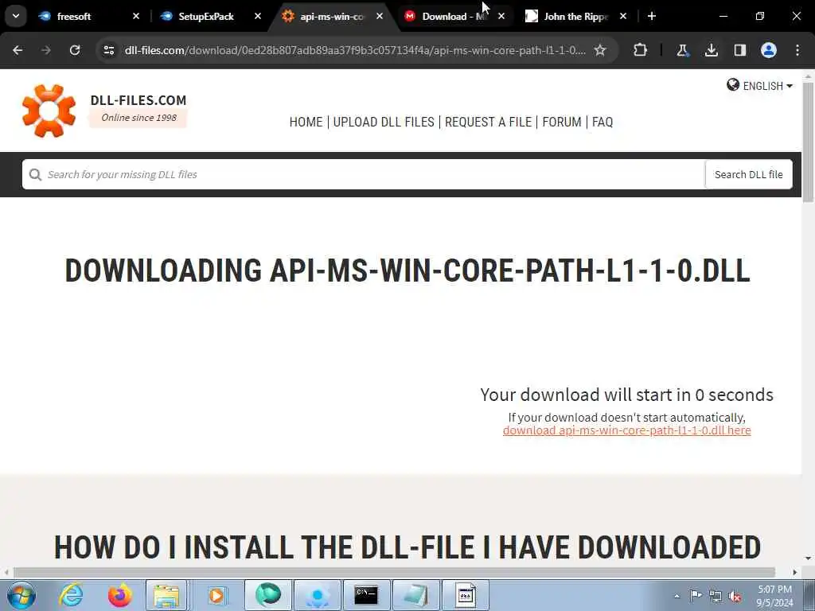Click Action Center flag tray icon
This screenshot has width=815, height=611.
[696, 595]
